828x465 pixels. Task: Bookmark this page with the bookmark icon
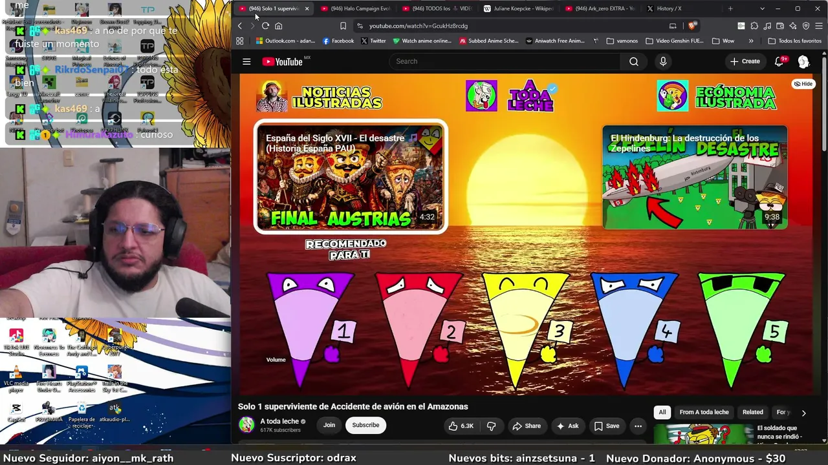(343, 26)
